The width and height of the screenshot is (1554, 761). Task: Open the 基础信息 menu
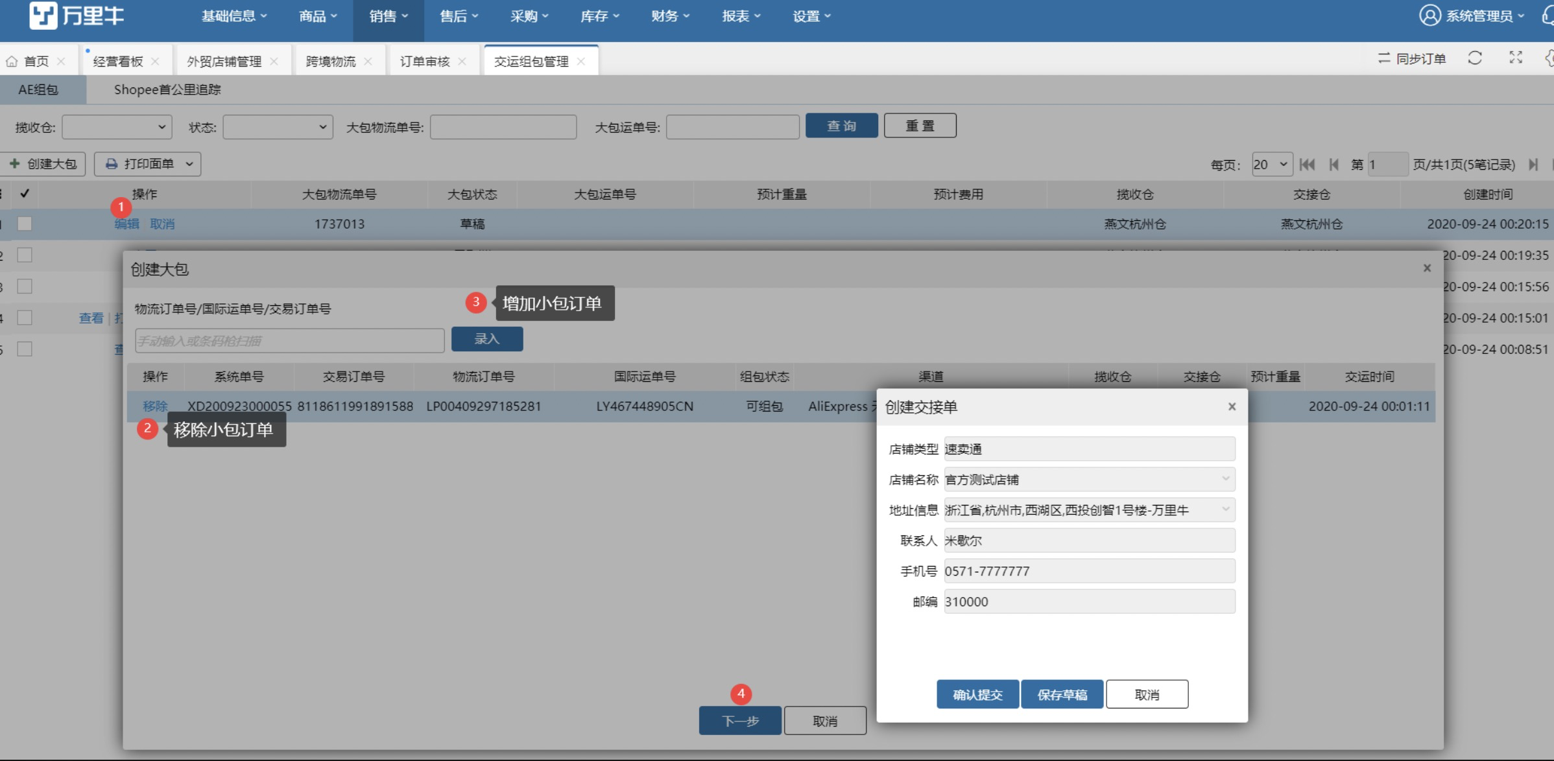pos(234,16)
